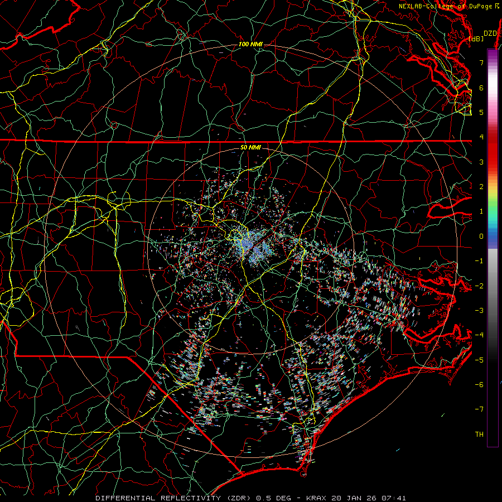Image resolution: width=502 pixels, height=502 pixels.
Task: Click the "-5" value on the dB scale
Action: pos(479,360)
